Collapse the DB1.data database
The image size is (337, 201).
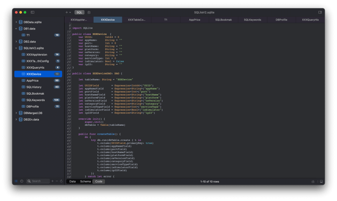(x=16, y=29)
